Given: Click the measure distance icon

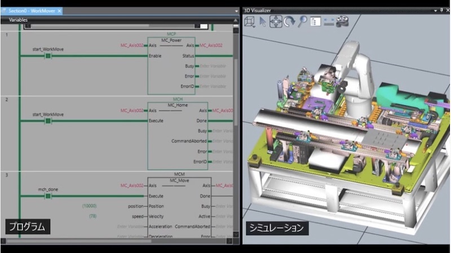Looking at the screenshot, I should click(x=329, y=21).
